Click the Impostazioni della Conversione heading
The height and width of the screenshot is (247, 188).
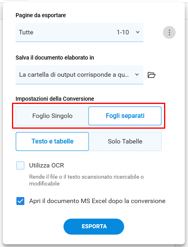55,99
